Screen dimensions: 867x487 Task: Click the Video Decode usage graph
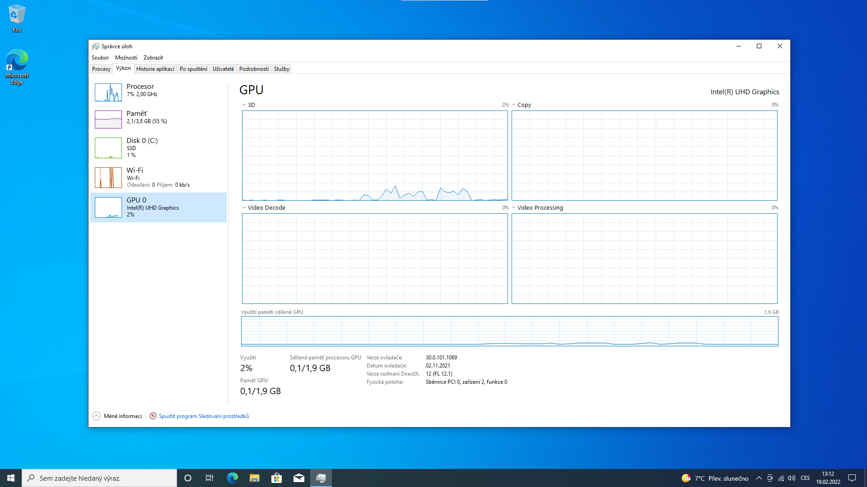click(x=375, y=258)
